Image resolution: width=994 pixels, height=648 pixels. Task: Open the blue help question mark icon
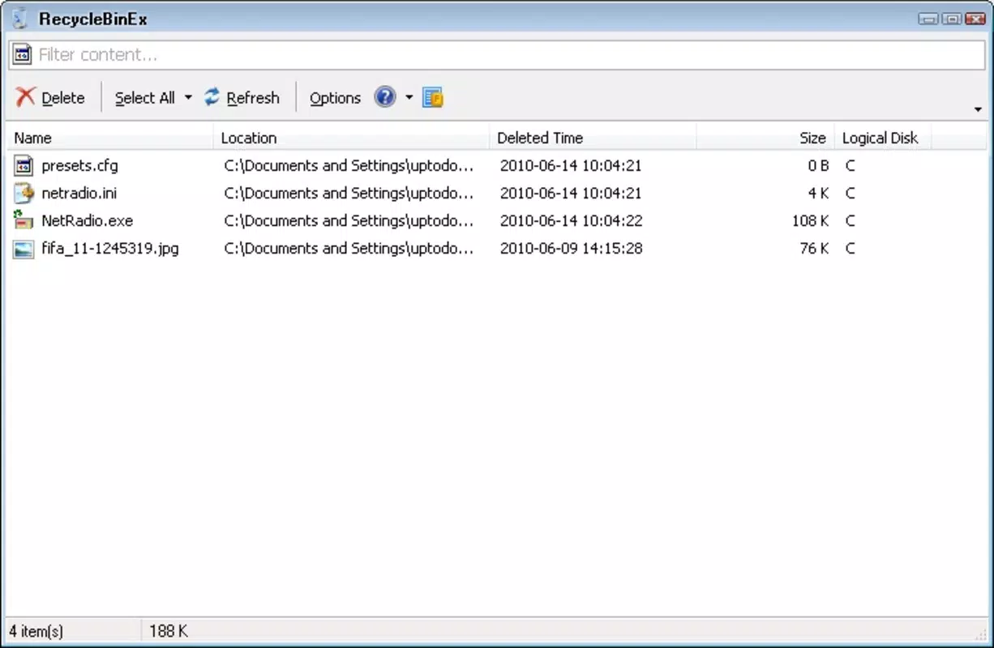pos(385,97)
